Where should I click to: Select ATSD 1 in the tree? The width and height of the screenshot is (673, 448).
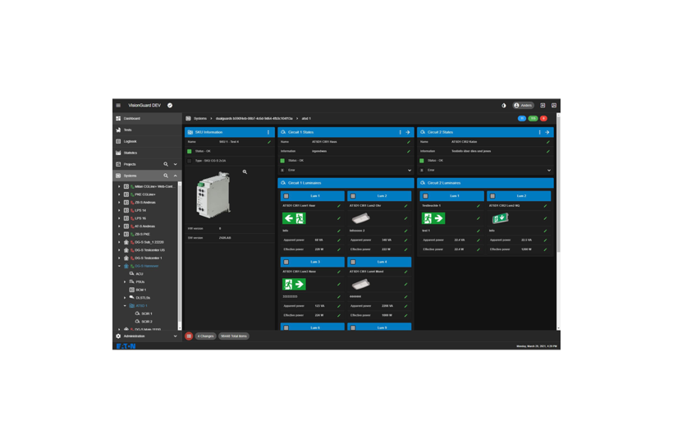141,305
